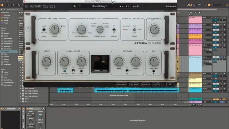Select the Closed cabinet view button

point(97,71)
